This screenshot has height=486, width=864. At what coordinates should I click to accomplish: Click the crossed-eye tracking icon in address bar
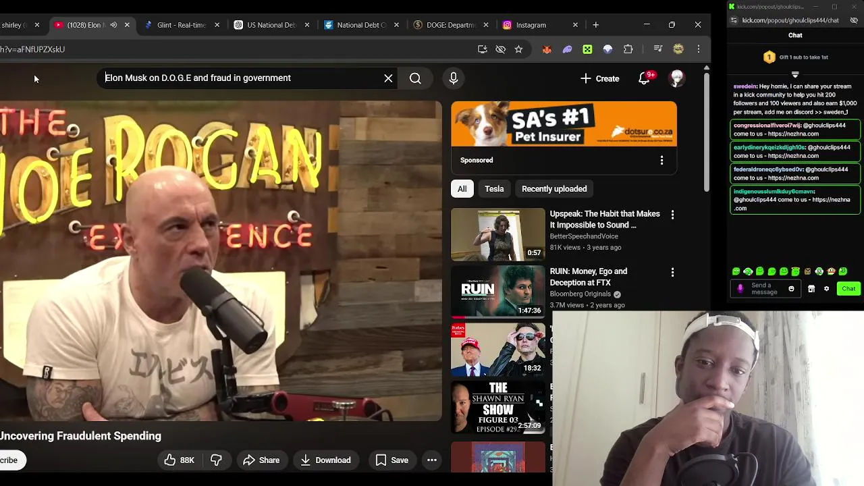click(500, 49)
